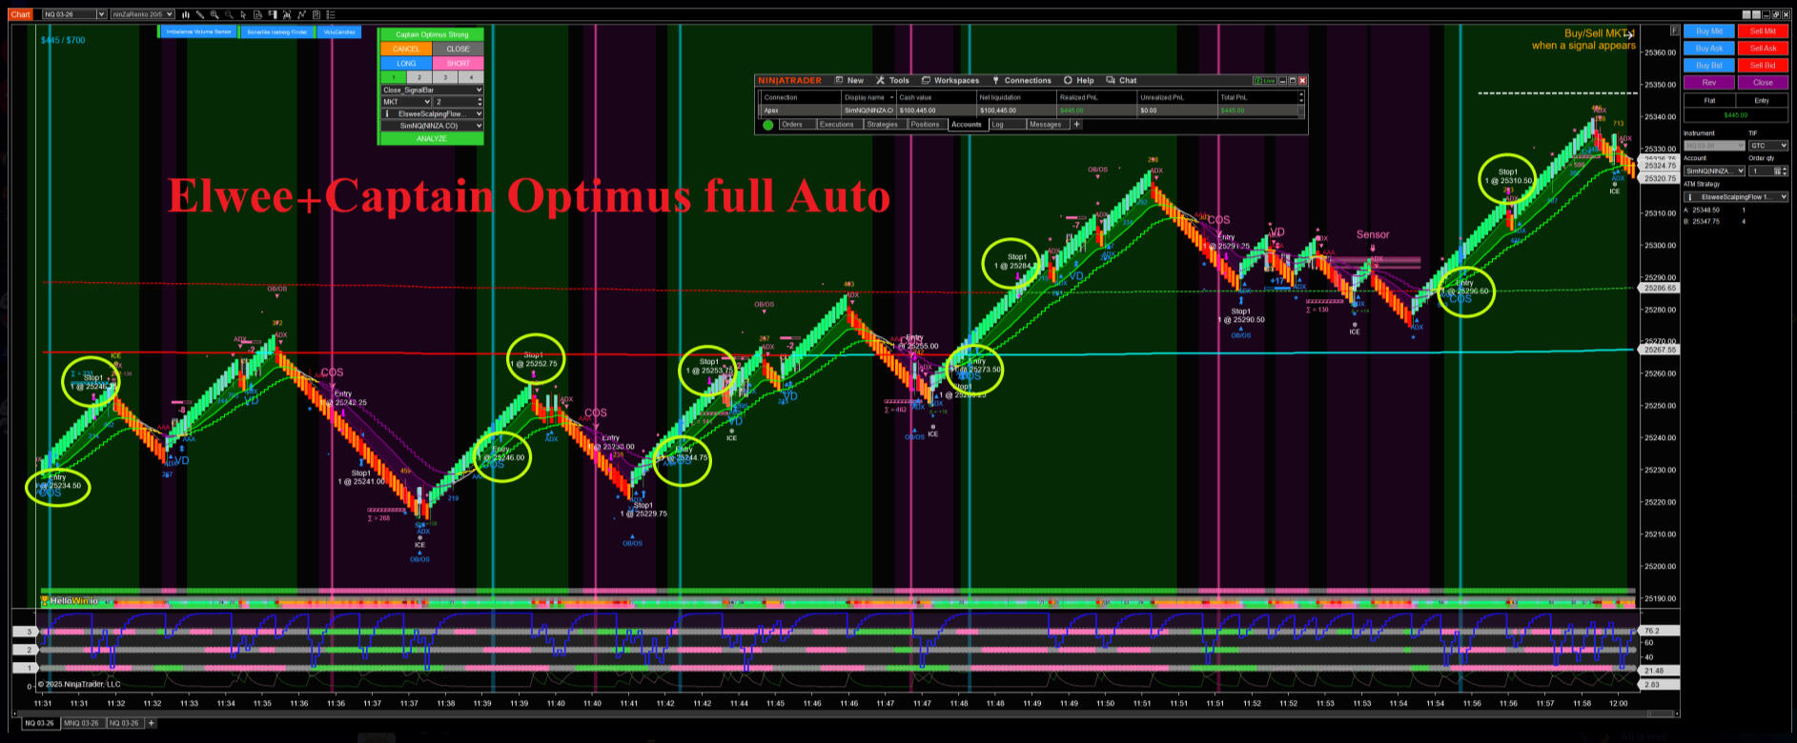This screenshot has width=1797, height=743.
Task: Click the Buy Mkt button
Action: click(1709, 31)
